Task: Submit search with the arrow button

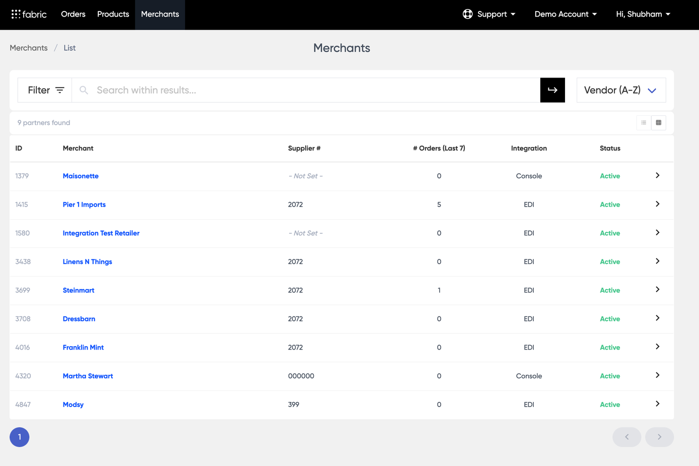Action: click(x=552, y=90)
